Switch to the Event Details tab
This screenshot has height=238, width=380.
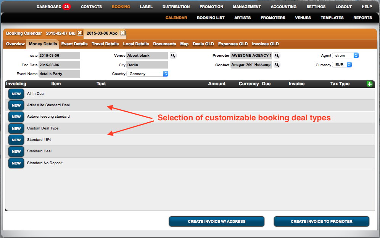pyautogui.click(x=74, y=44)
